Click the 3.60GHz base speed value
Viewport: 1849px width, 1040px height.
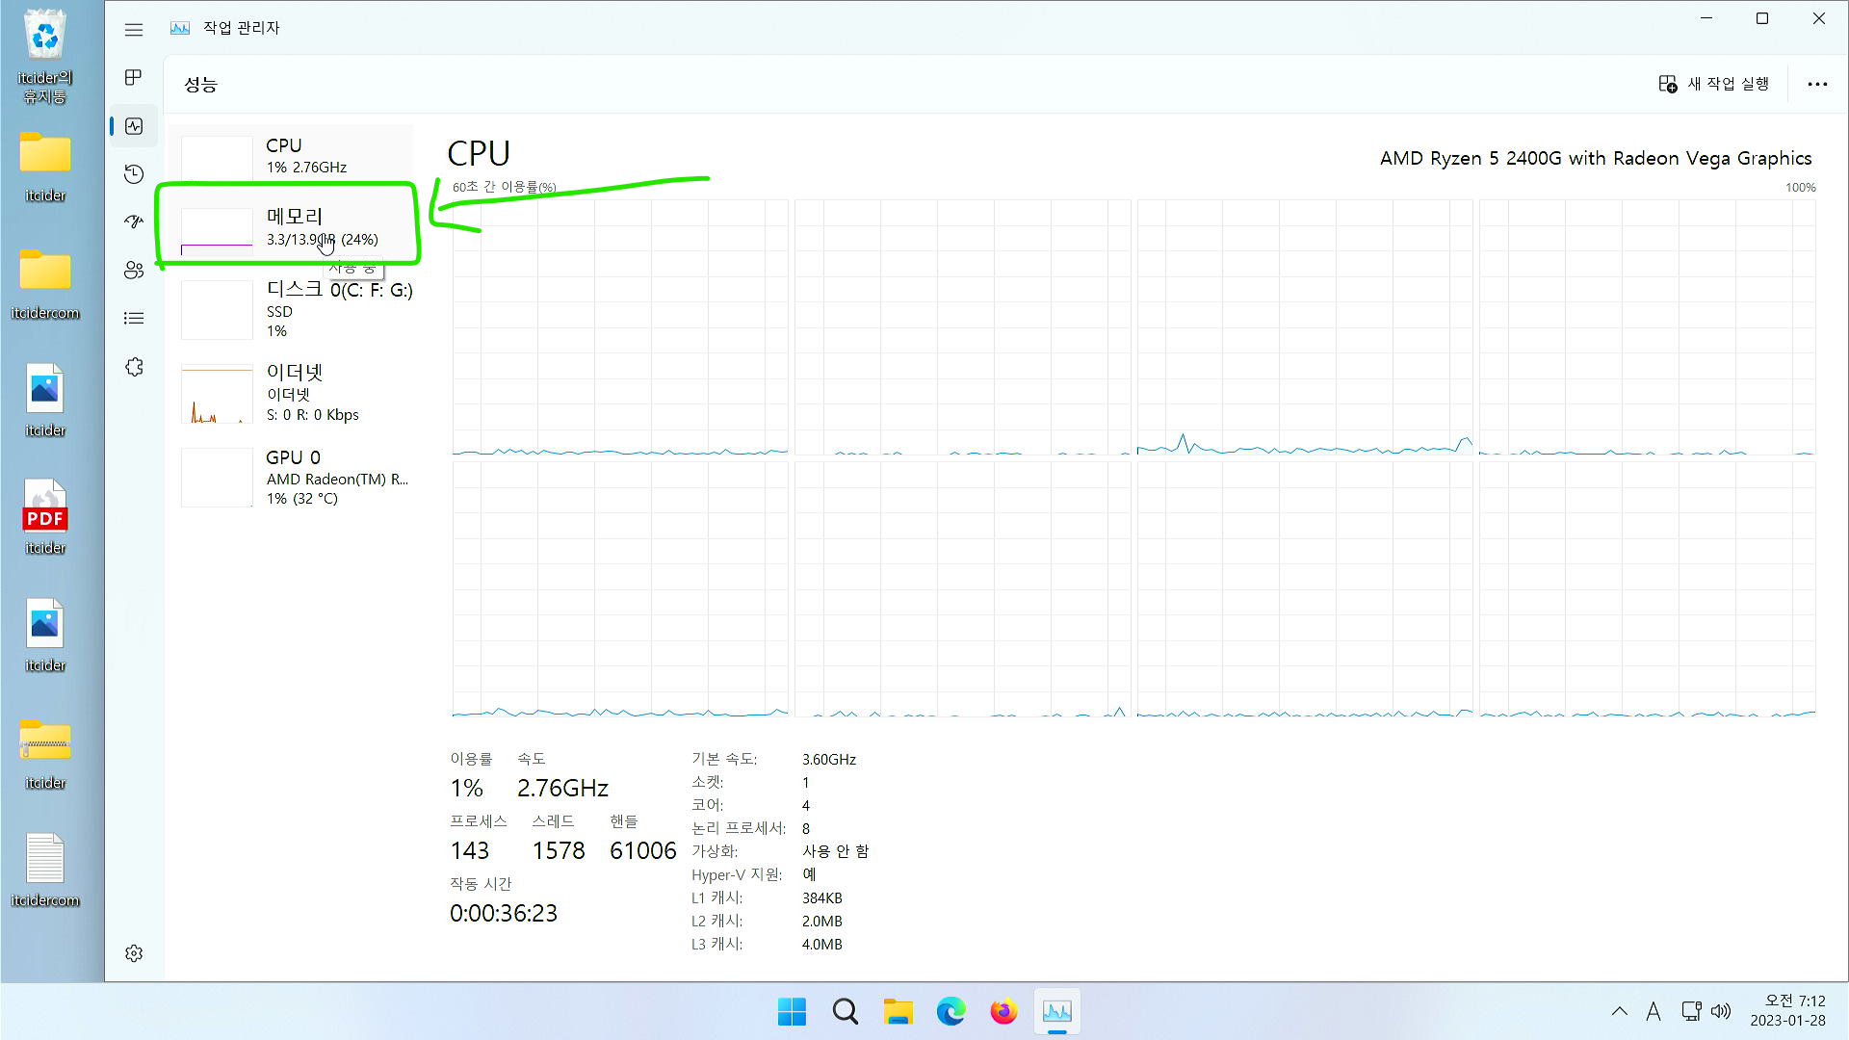[829, 760]
